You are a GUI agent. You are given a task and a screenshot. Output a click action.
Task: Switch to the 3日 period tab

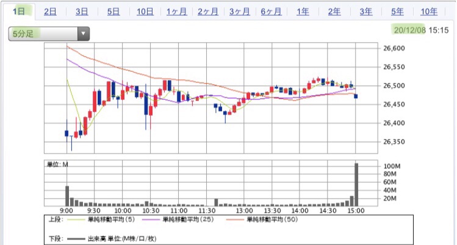point(82,12)
